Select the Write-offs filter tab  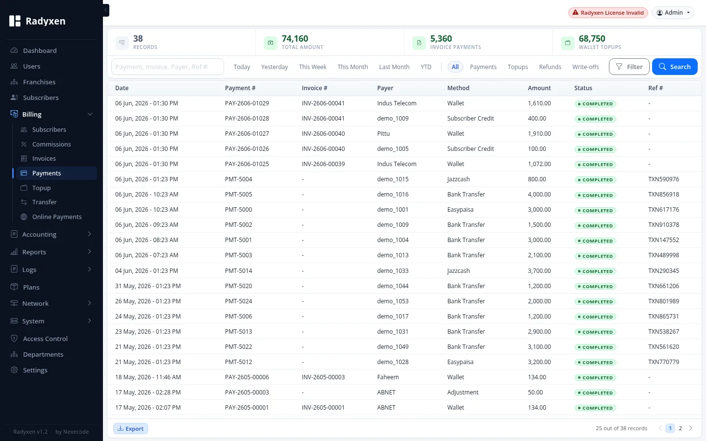(585, 67)
